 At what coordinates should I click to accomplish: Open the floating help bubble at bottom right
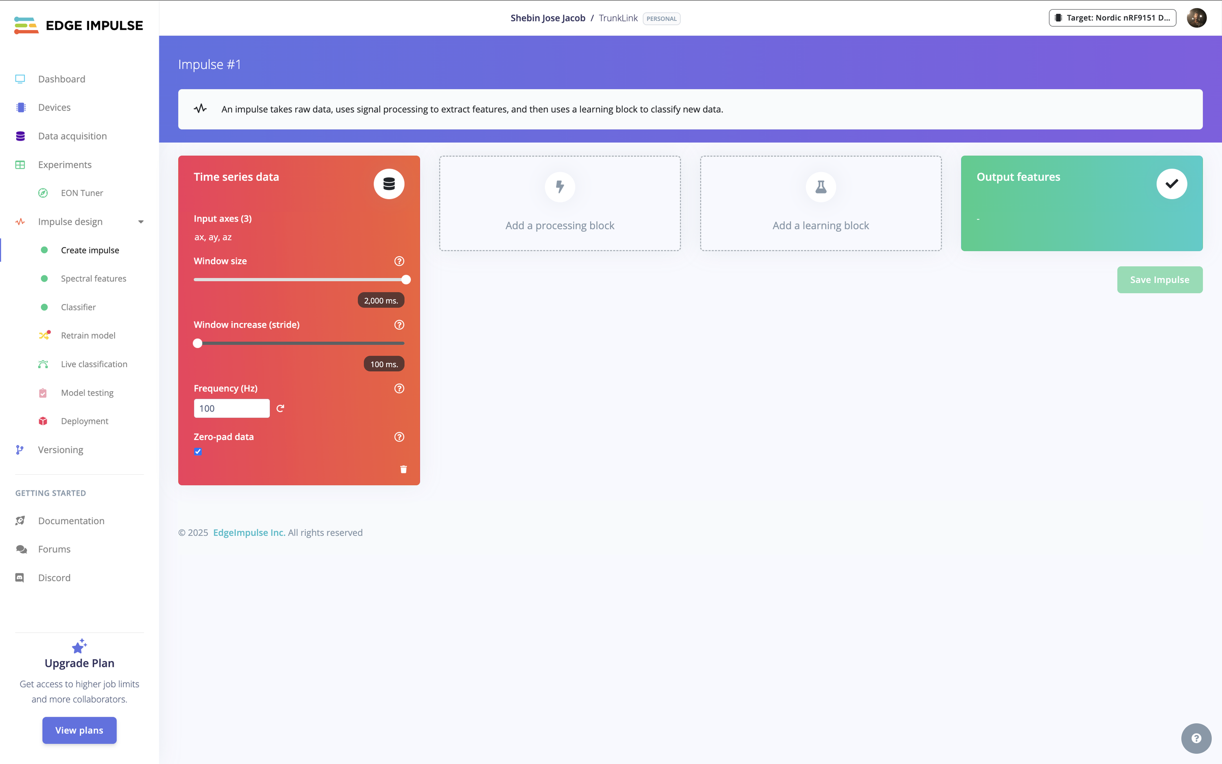(1196, 738)
